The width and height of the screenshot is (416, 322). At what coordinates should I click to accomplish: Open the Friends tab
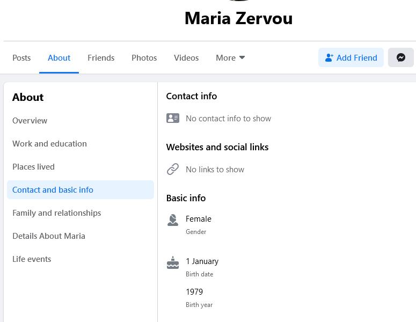101,57
